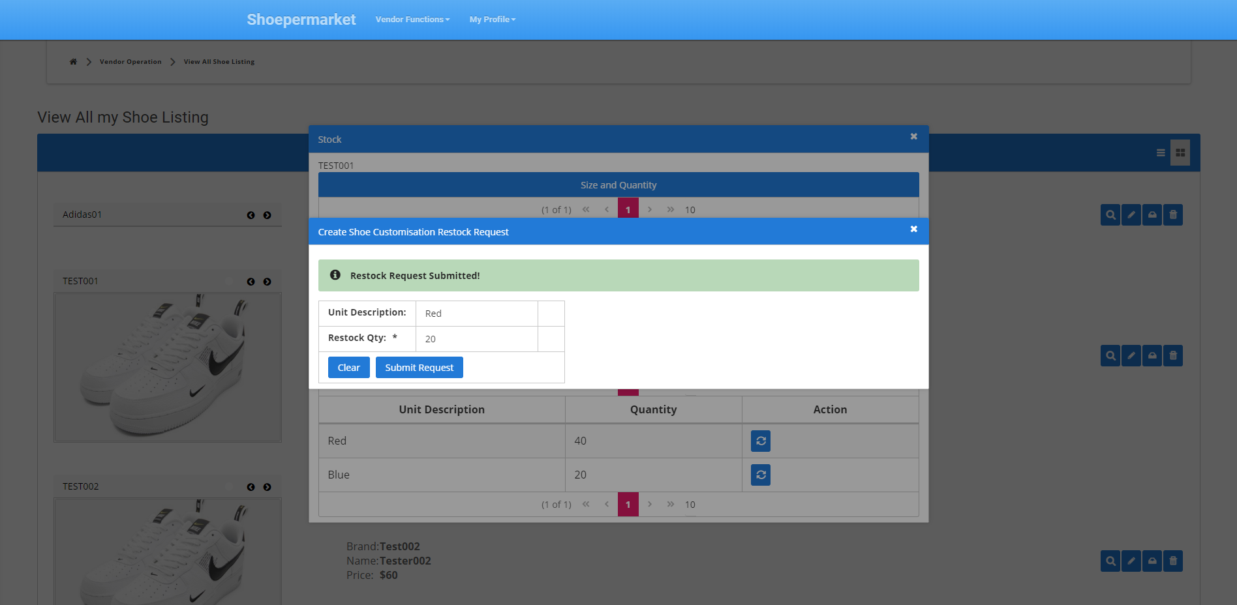This screenshot has height=605, width=1237.
Task: Go to Vendor Operation breadcrumb
Action: 130,62
